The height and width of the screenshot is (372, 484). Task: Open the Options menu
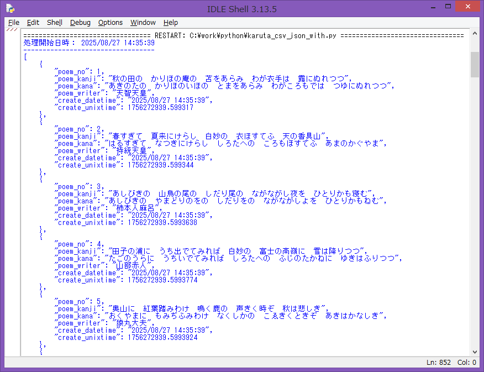pyautogui.click(x=111, y=23)
